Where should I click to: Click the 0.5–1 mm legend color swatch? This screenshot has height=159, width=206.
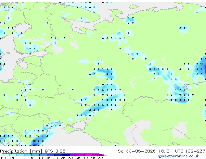(x=13, y=155)
